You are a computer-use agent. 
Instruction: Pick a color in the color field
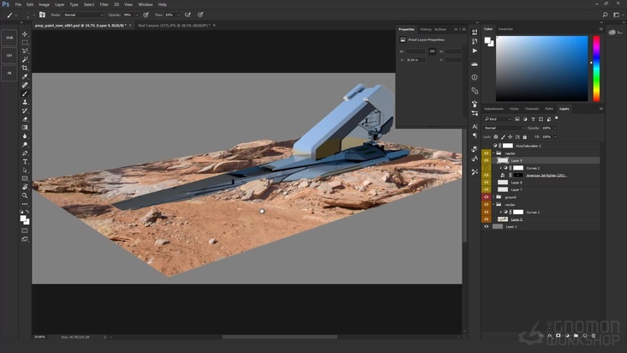pyautogui.click(x=542, y=69)
